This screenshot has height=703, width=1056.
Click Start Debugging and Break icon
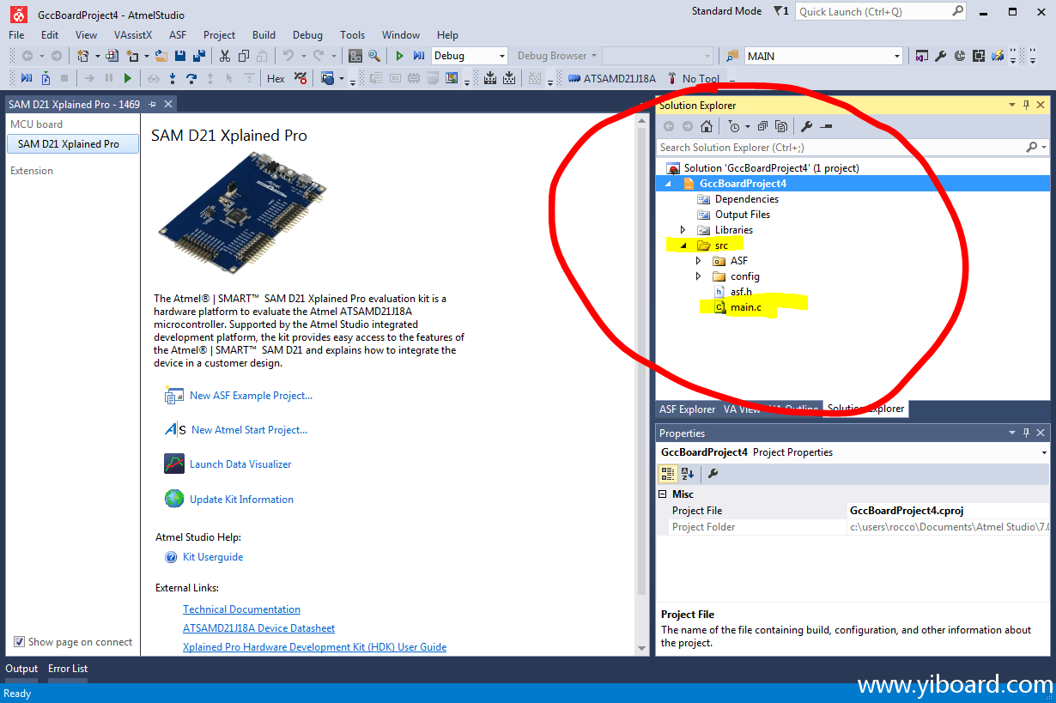click(x=419, y=56)
